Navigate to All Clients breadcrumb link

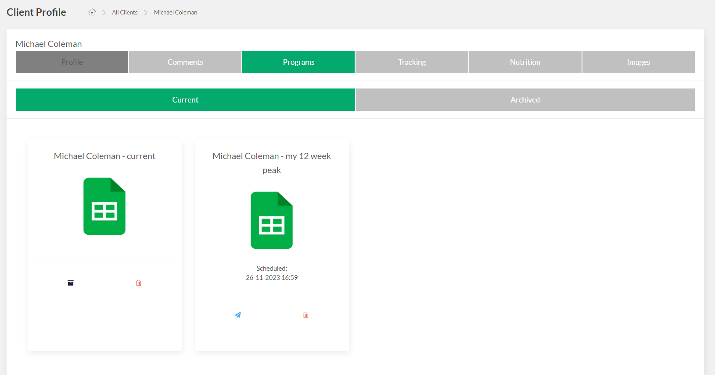coord(125,12)
